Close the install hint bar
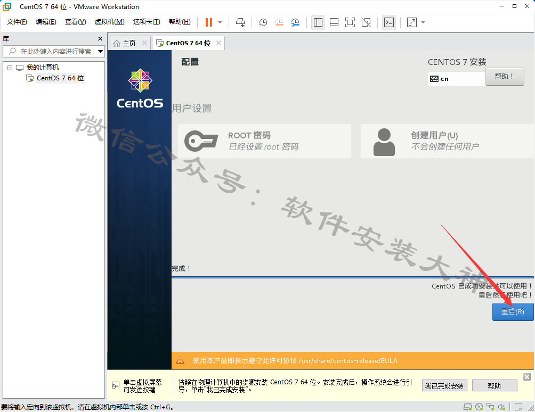 (x=527, y=376)
